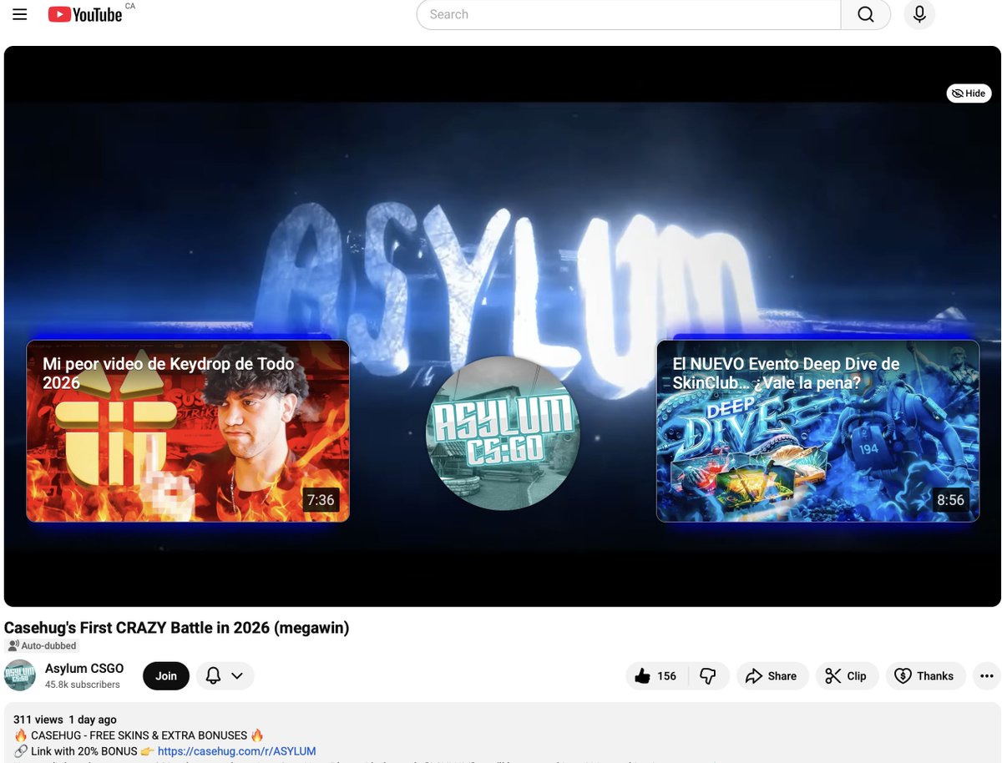The image size is (1002, 763).
Task: Click the CASEHUG FREE SKINS description line
Action: (139, 735)
